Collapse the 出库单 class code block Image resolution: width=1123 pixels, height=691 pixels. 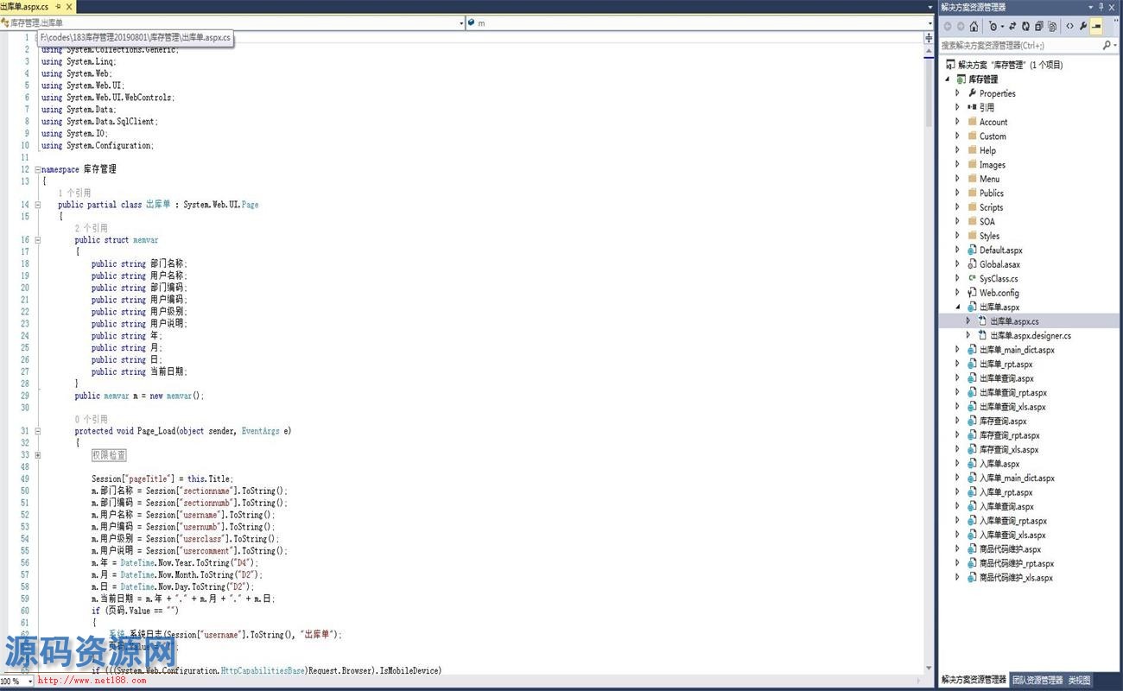(x=37, y=205)
